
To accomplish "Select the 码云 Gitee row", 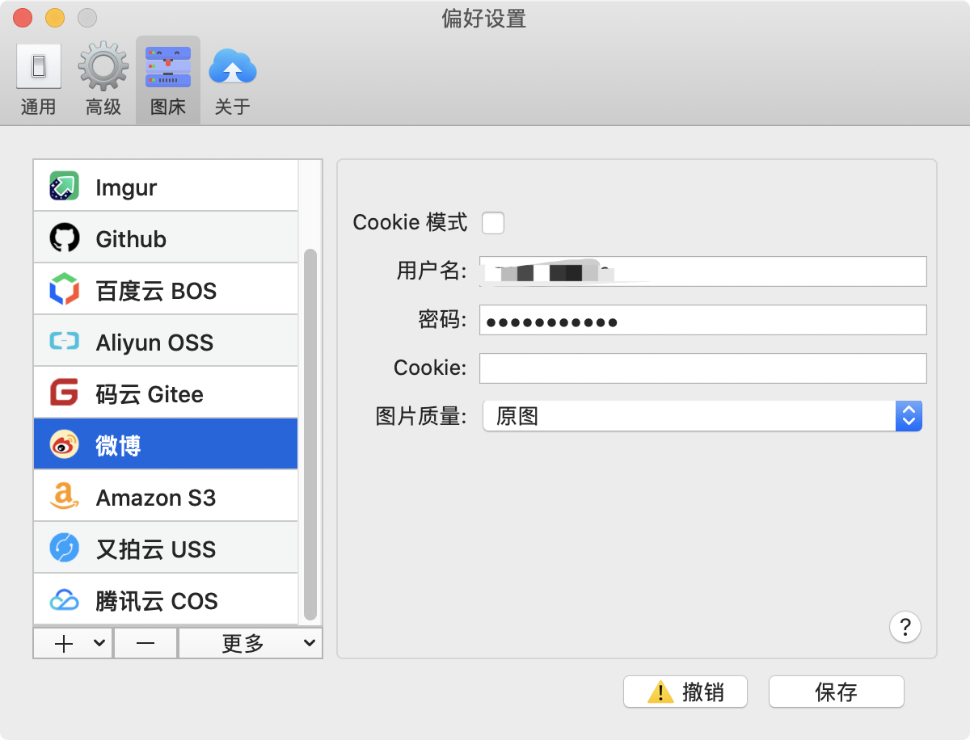I will tap(166, 393).
